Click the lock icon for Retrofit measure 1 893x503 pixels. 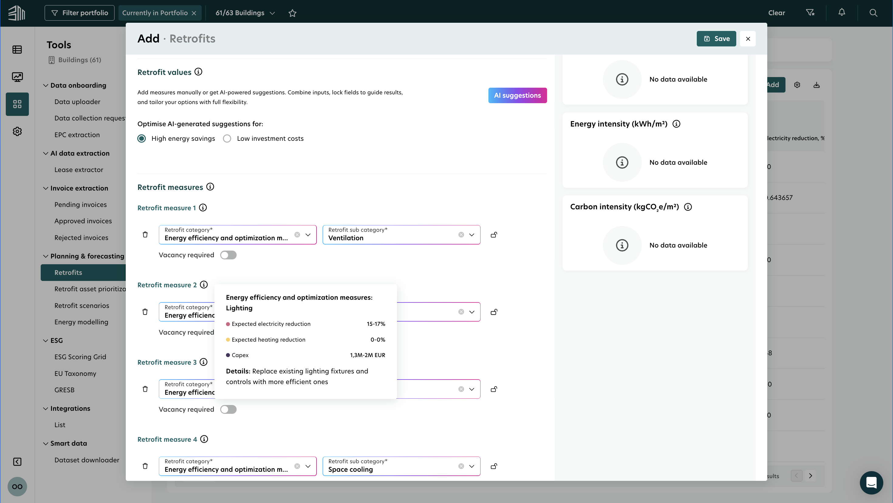(x=494, y=235)
